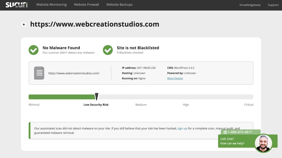The height and width of the screenshot is (158, 282).
Task: Select Running on: Nginx text
Action: (134, 78)
